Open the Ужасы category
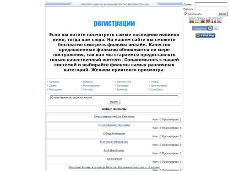The image size is (229, 171). tap(155, 82)
